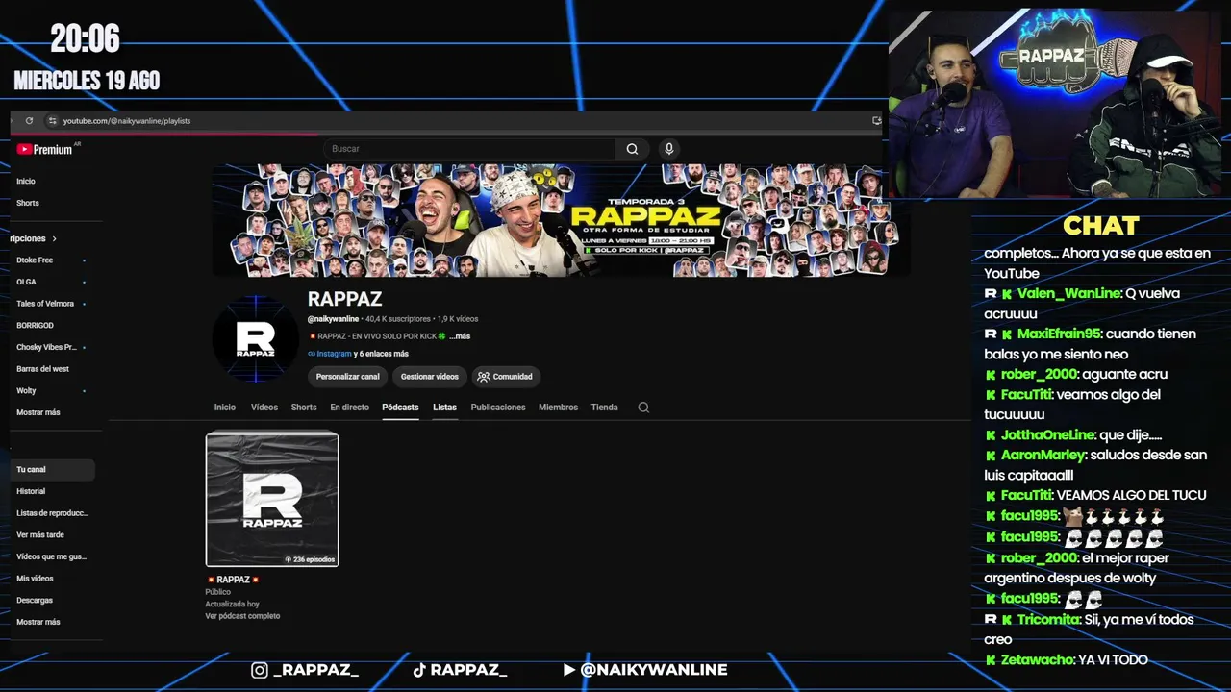The width and height of the screenshot is (1231, 692).
Task: Click the install/cast icon at address bar's right end
Action: [x=876, y=121]
